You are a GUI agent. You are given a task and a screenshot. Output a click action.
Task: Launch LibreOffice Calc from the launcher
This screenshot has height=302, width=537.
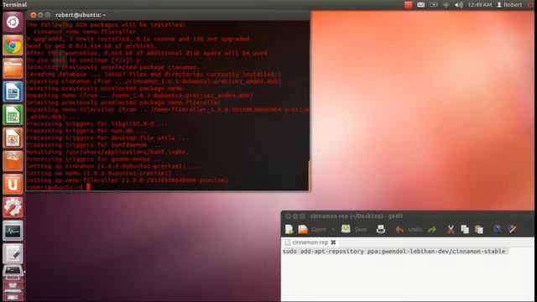point(13,115)
